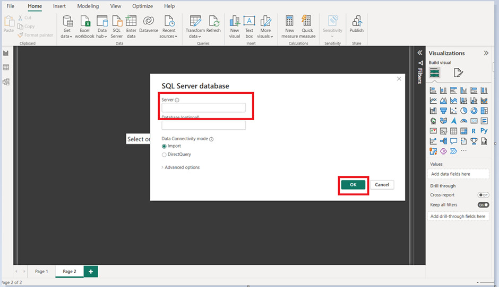Image resolution: width=499 pixels, height=287 pixels.
Task: Expand Advanced options section
Action: pyautogui.click(x=182, y=167)
